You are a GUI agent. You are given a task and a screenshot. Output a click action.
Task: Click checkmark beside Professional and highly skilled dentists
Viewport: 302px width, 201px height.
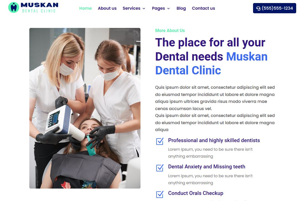160,141
